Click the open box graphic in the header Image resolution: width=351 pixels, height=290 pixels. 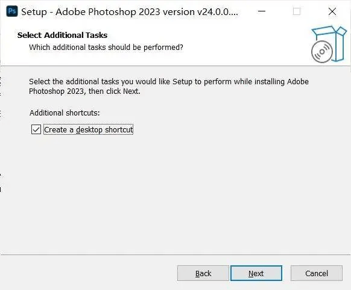point(330,43)
